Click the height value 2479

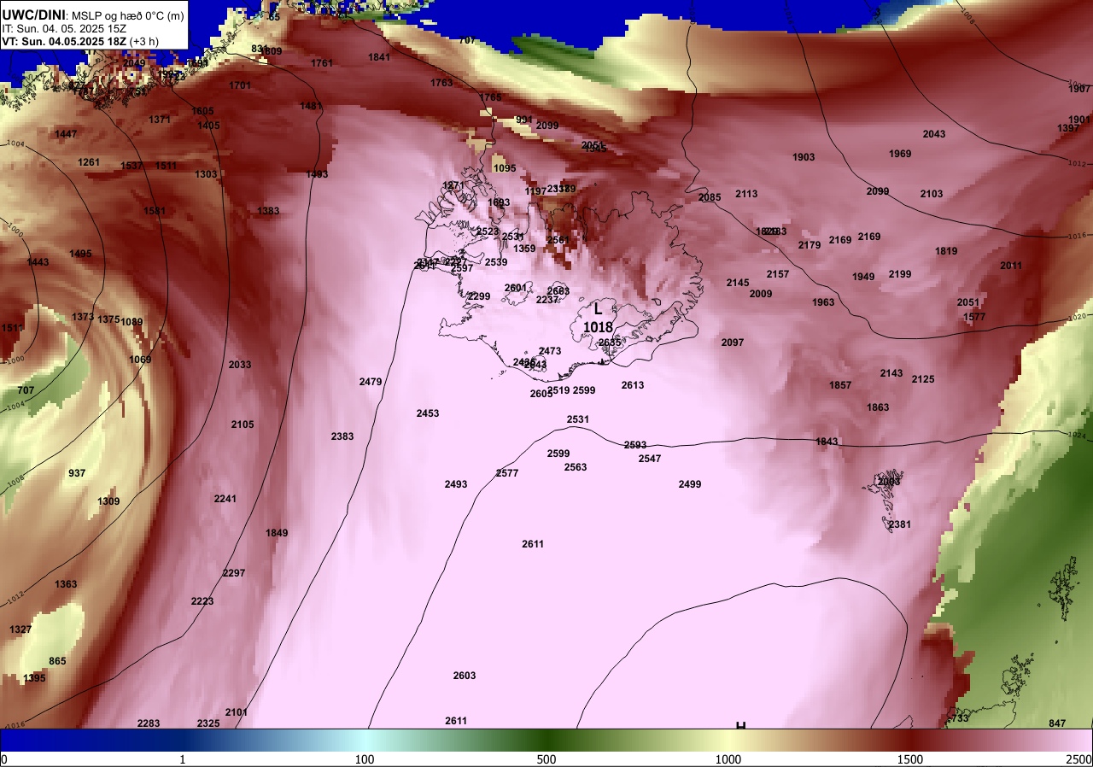tap(371, 382)
